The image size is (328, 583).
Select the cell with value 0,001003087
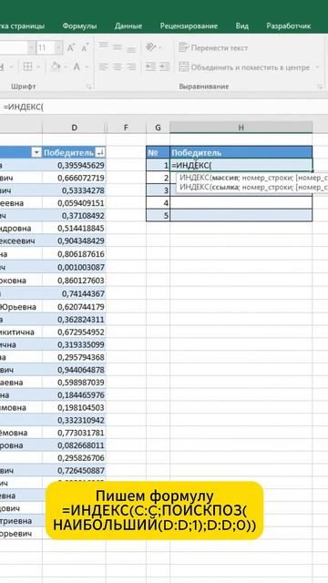coord(74,267)
